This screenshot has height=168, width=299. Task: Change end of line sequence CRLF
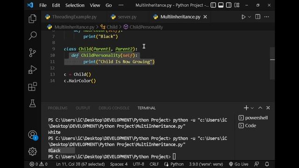point(154,164)
